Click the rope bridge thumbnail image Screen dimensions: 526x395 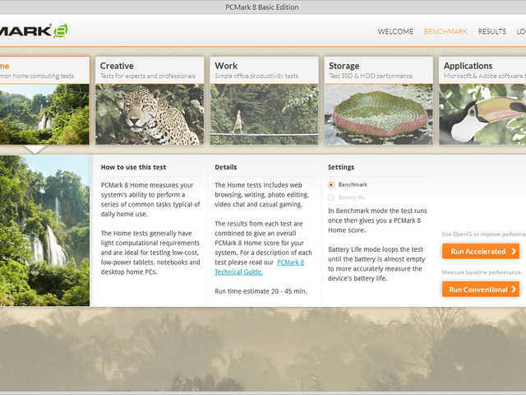tap(263, 114)
